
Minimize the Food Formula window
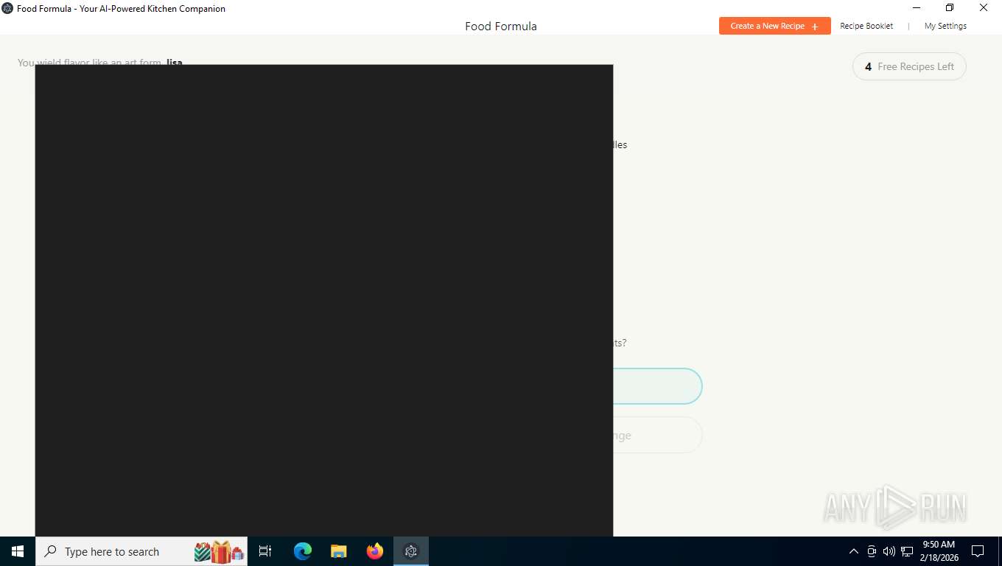coord(917,8)
